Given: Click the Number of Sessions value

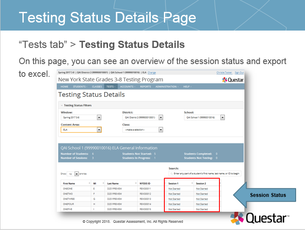Looking at the screenshot, I should pos(93,158).
